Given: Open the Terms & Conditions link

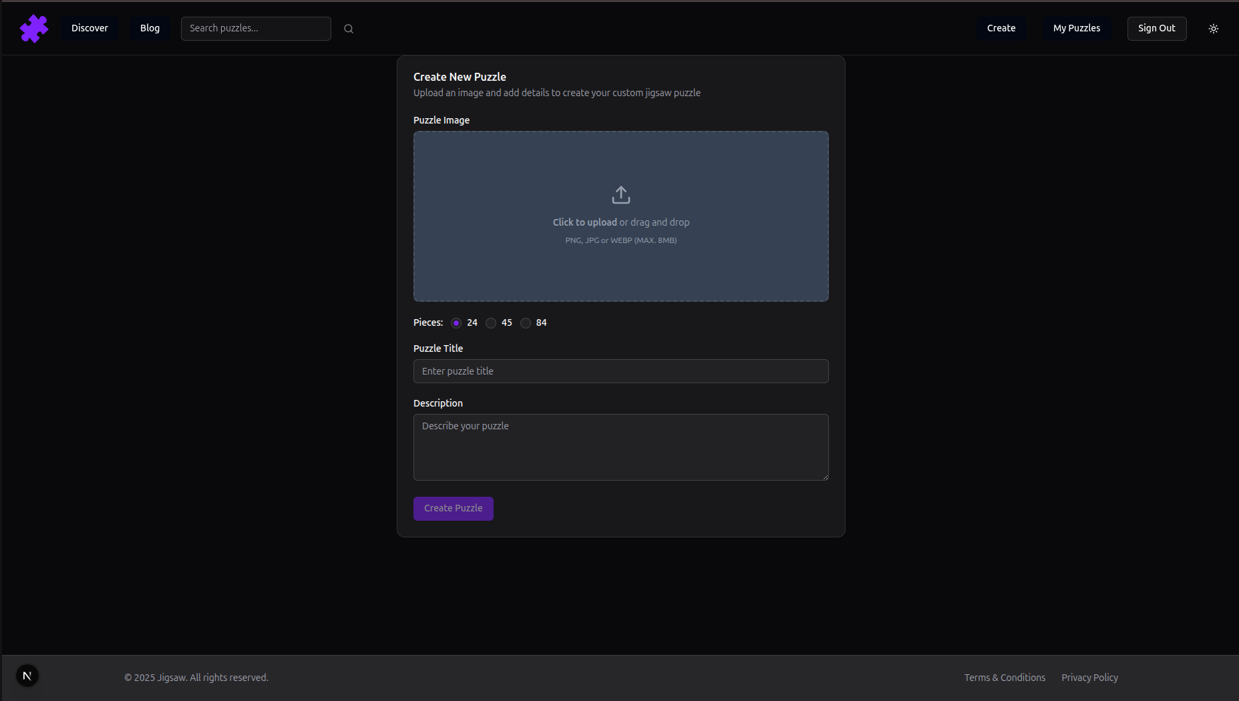Looking at the screenshot, I should tap(1005, 678).
